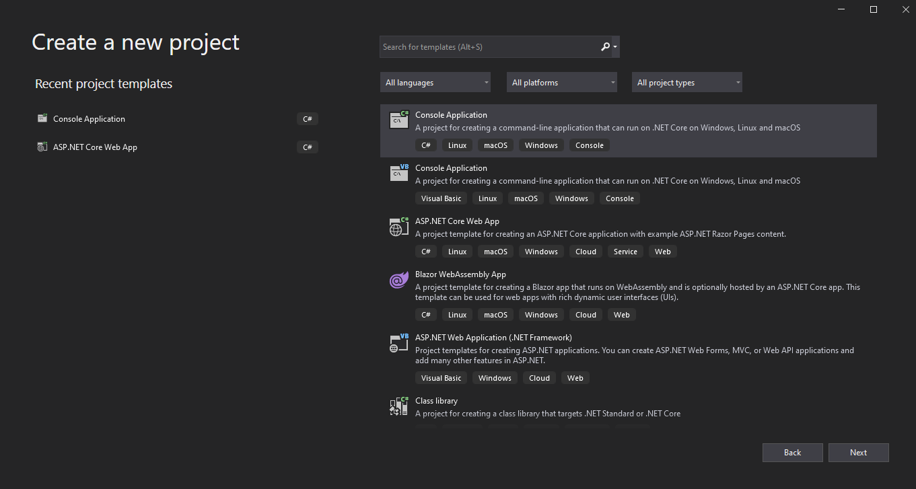Viewport: 916px width, 489px height.
Task: Click the Create a new project heading
Action: point(135,42)
